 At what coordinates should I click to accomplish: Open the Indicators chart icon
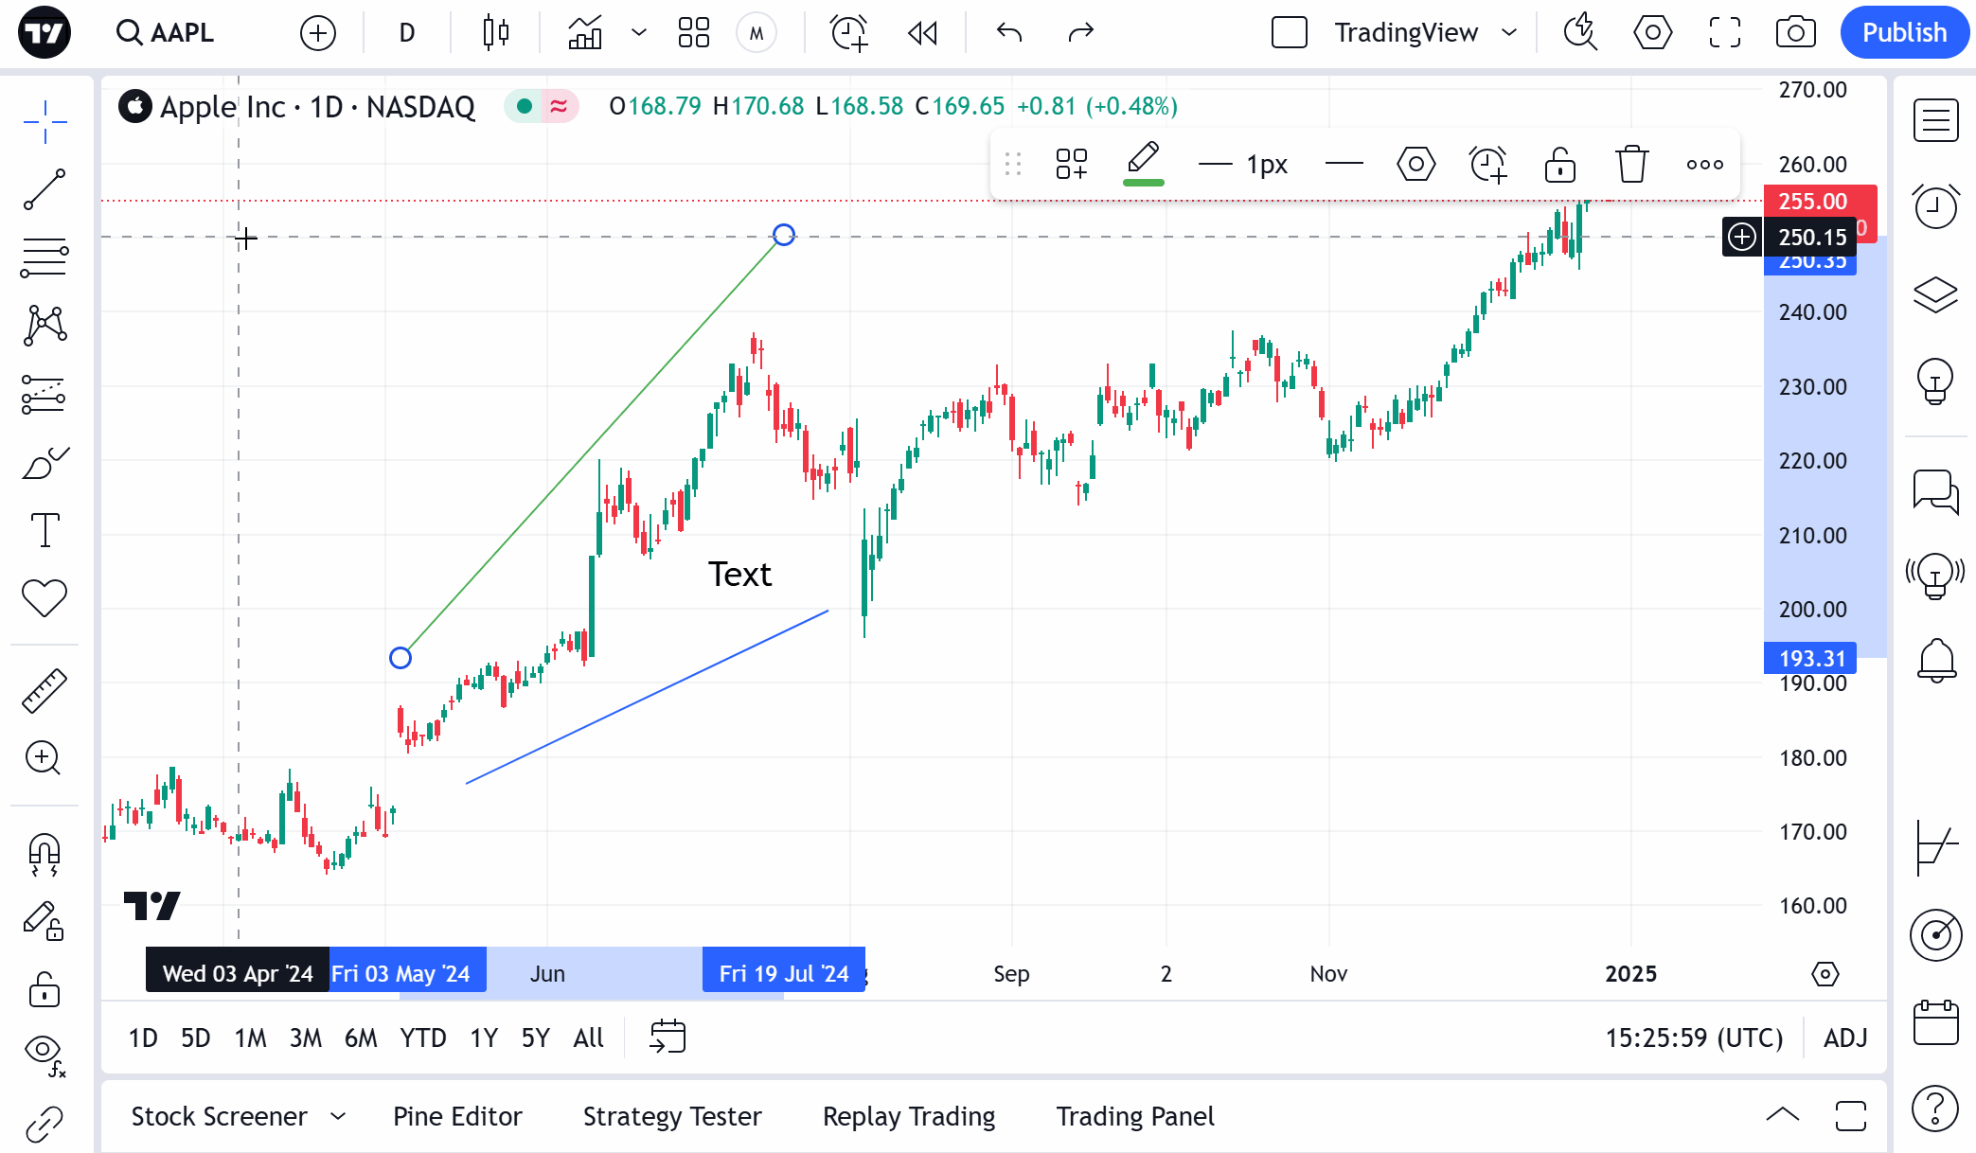pyautogui.click(x=585, y=33)
